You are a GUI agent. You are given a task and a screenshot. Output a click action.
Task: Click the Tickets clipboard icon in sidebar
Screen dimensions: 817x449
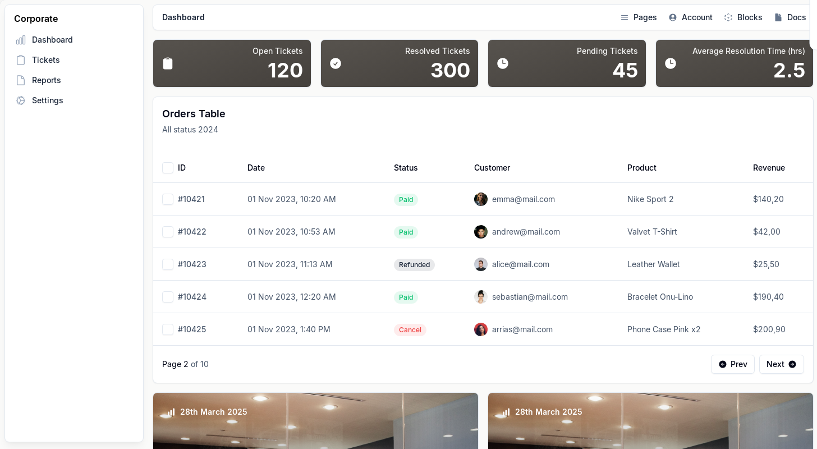point(21,60)
